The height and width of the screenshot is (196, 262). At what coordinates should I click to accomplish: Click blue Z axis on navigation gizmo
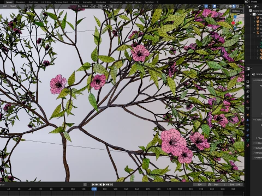click(x=235, y=17)
